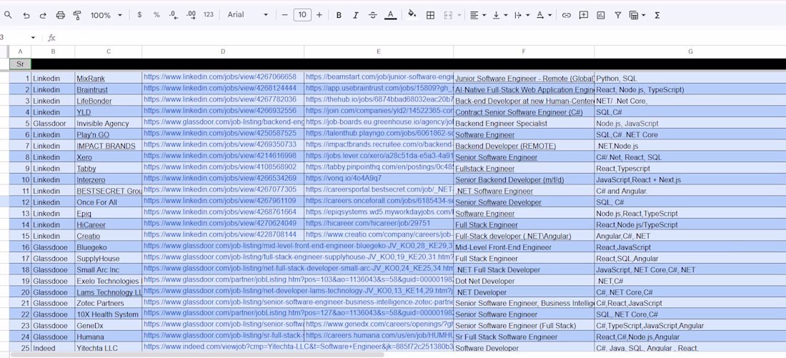
Task: Decrease decimal places
Action: click(174, 15)
